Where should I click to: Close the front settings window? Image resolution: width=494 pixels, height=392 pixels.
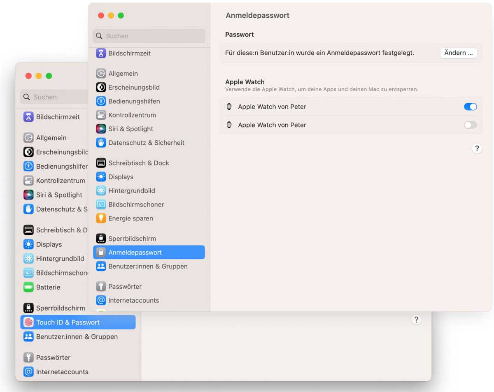click(x=101, y=16)
